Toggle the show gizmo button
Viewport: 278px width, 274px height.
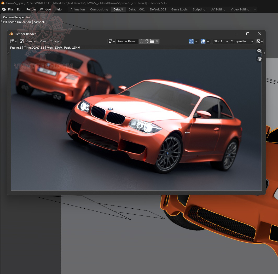click(191, 41)
